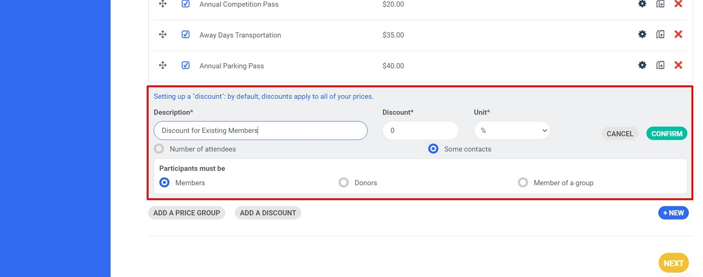The image size is (703, 277).
Task: Cancel the discount setup
Action: tap(620, 134)
